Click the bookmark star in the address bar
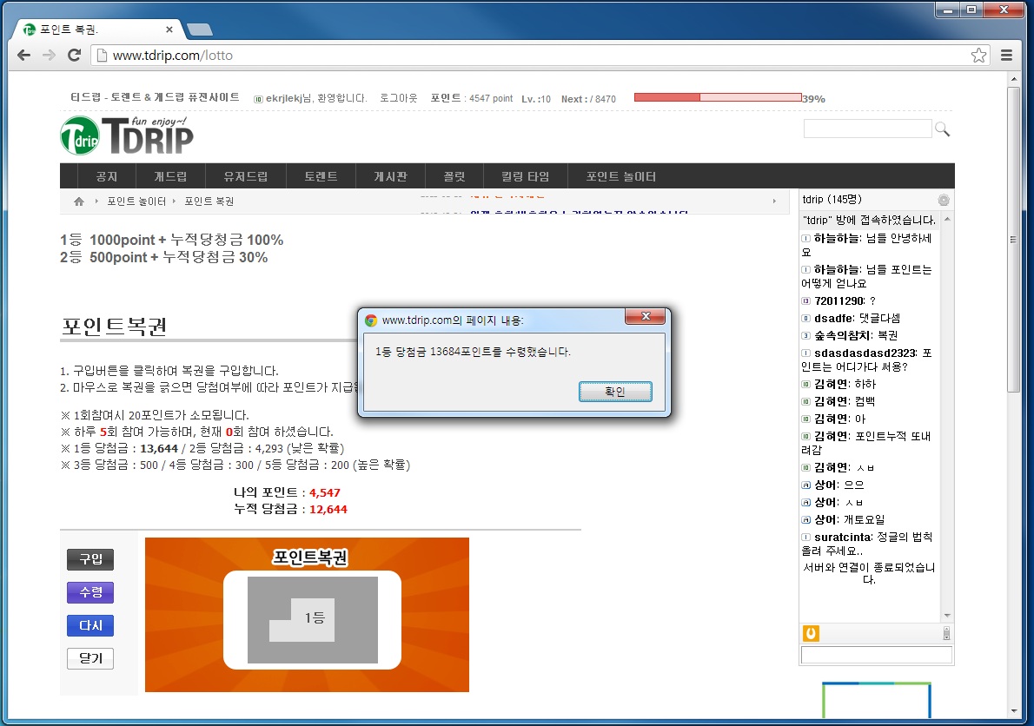Screen dimensions: 1034x726 click(978, 54)
